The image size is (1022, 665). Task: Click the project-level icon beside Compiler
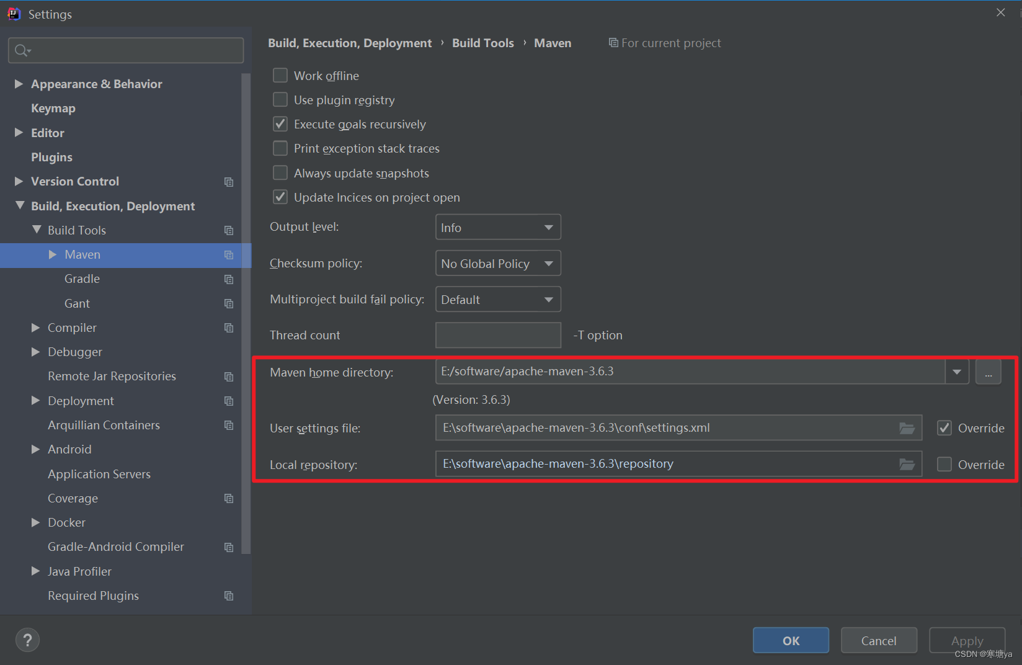pos(229,328)
